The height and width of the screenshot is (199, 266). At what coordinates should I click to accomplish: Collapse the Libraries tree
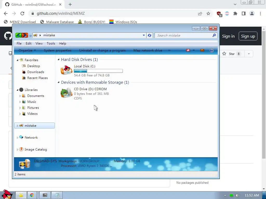point(17,90)
